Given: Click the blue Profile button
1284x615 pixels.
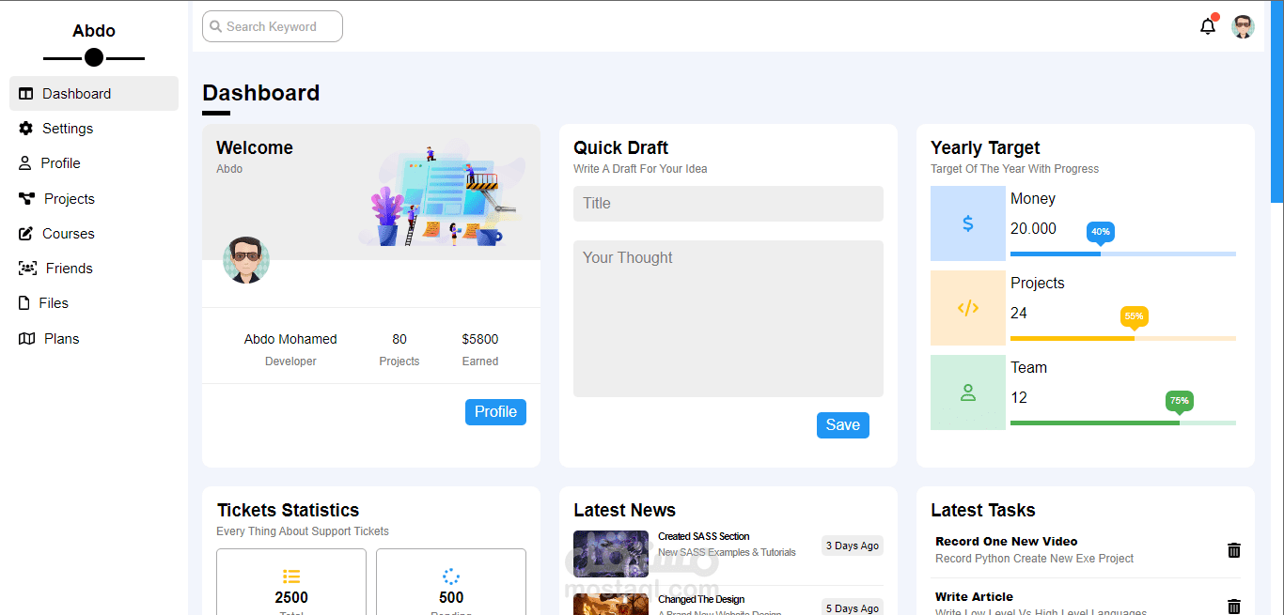Looking at the screenshot, I should point(495,411).
